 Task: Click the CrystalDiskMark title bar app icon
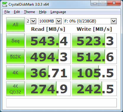point(5,4)
